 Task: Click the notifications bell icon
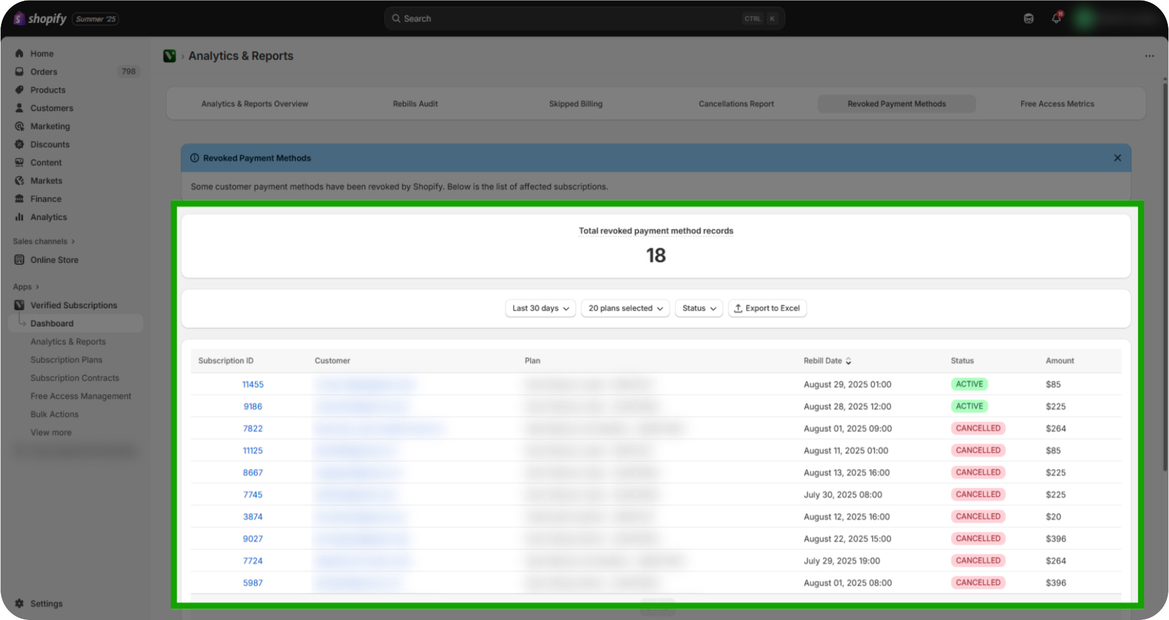pyautogui.click(x=1057, y=18)
